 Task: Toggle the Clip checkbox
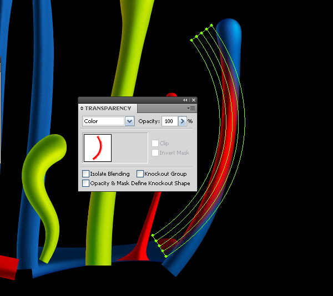(x=155, y=144)
